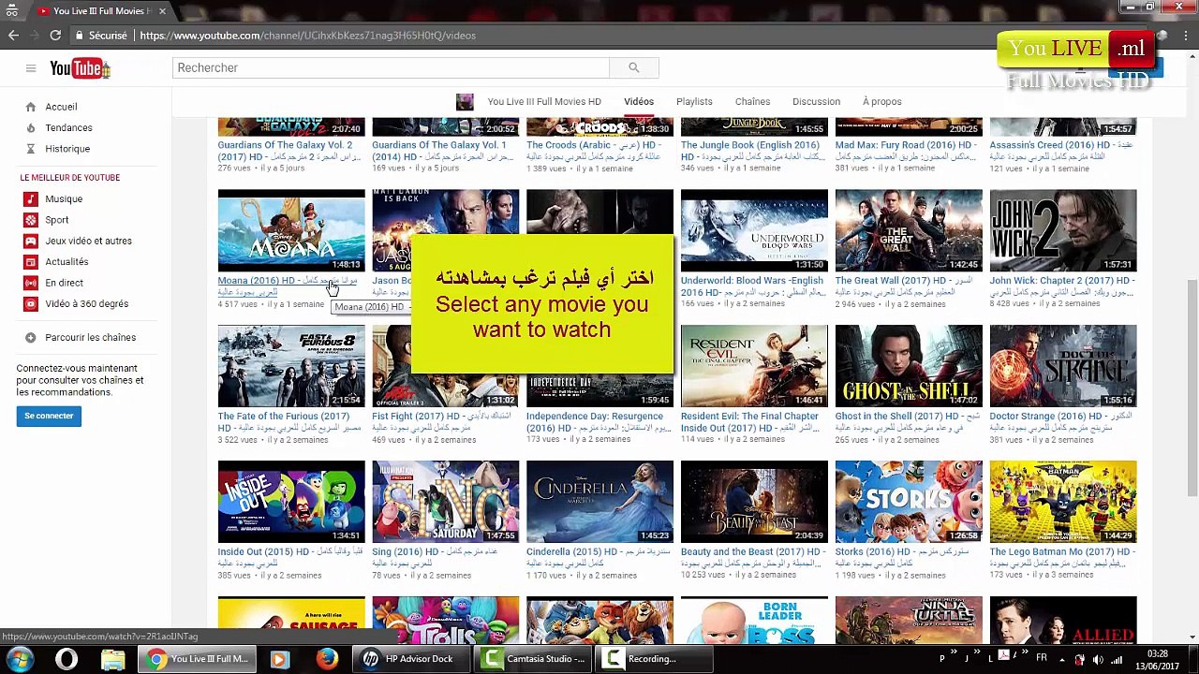Open the Ghost in the Shell thumbnail
Viewport: 1199px width, 674px height.
pos(909,366)
